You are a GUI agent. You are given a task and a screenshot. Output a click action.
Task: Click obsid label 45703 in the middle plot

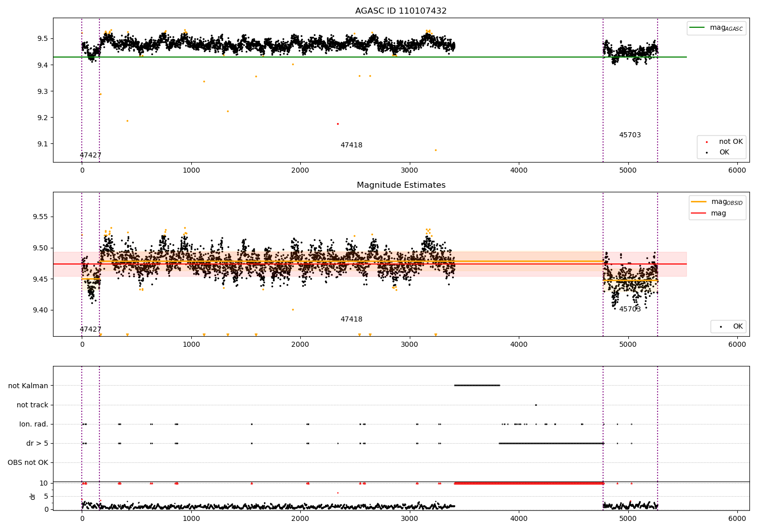pos(630,309)
